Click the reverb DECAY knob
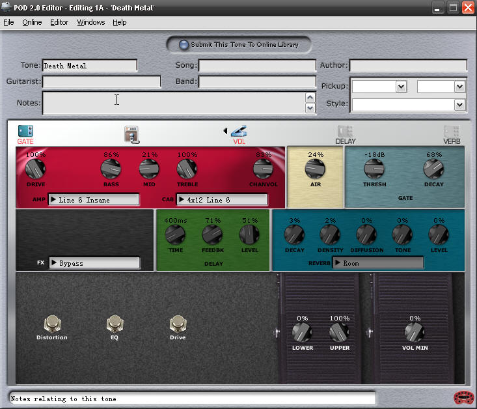 click(294, 235)
